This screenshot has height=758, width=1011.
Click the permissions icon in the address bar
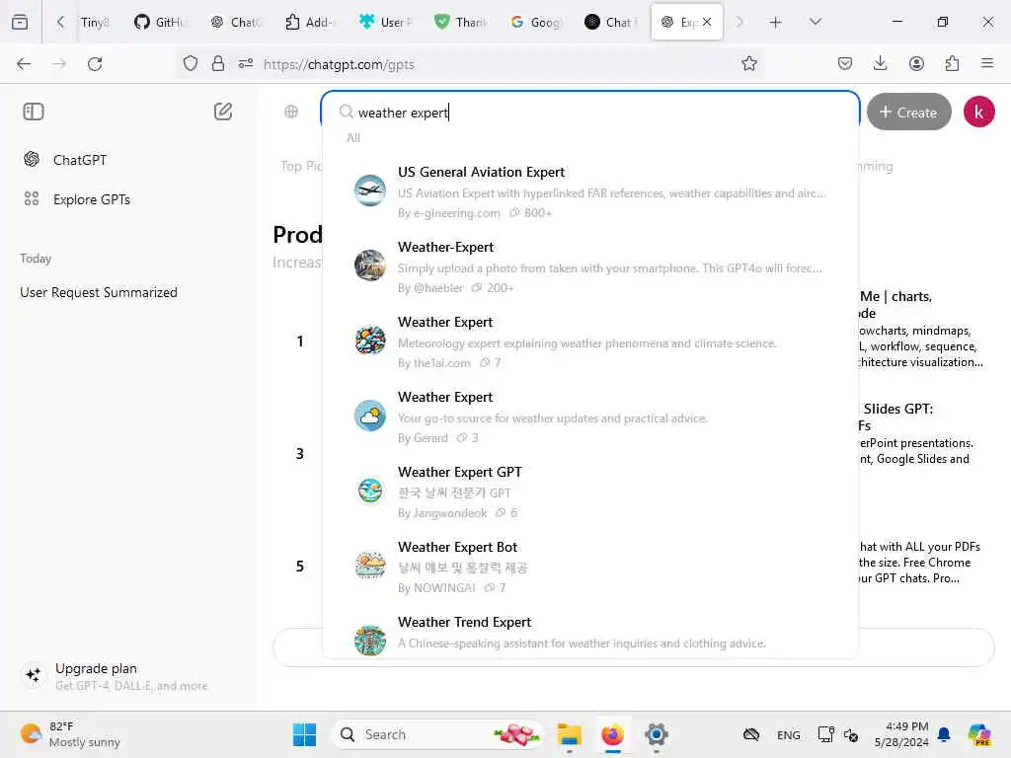246,63
